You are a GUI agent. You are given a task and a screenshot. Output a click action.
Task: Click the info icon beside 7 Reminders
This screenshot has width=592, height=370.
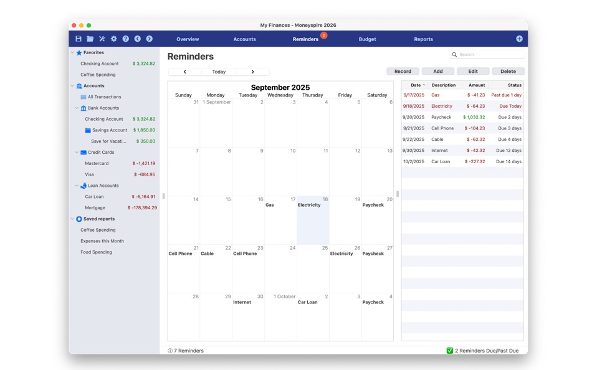(x=170, y=351)
